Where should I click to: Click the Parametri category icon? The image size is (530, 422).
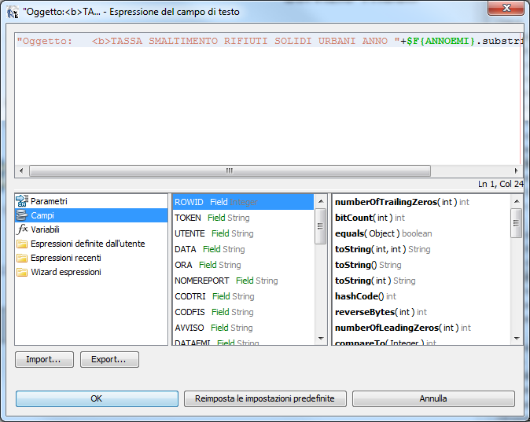coord(22,202)
